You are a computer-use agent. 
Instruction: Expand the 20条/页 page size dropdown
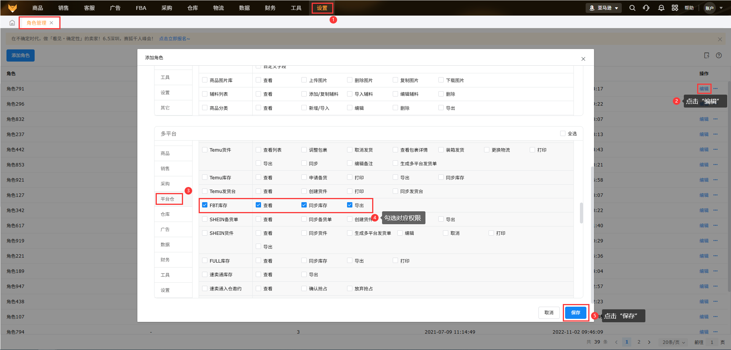click(674, 342)
